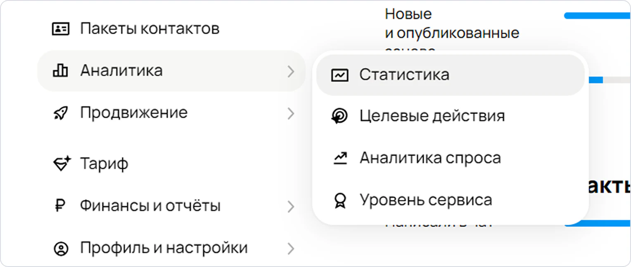Click the bar chart icon beside Аналитика

[61, 70]
